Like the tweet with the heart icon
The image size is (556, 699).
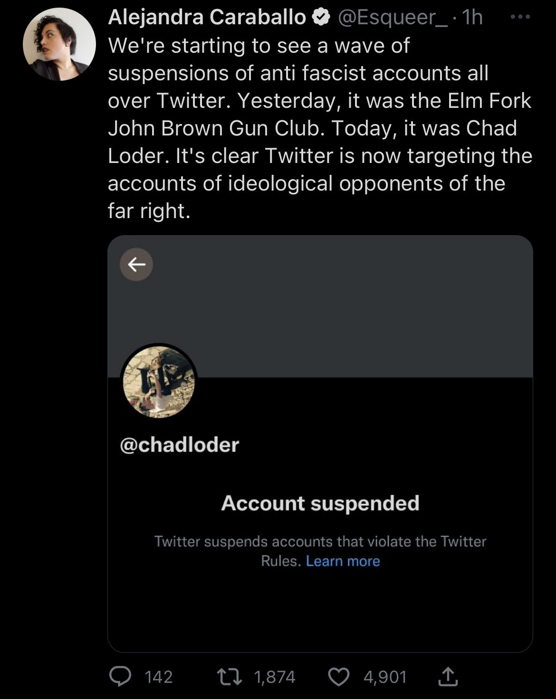339,677
